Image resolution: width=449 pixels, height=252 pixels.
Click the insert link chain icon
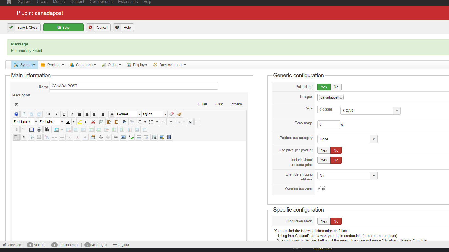tap(116, 137)
